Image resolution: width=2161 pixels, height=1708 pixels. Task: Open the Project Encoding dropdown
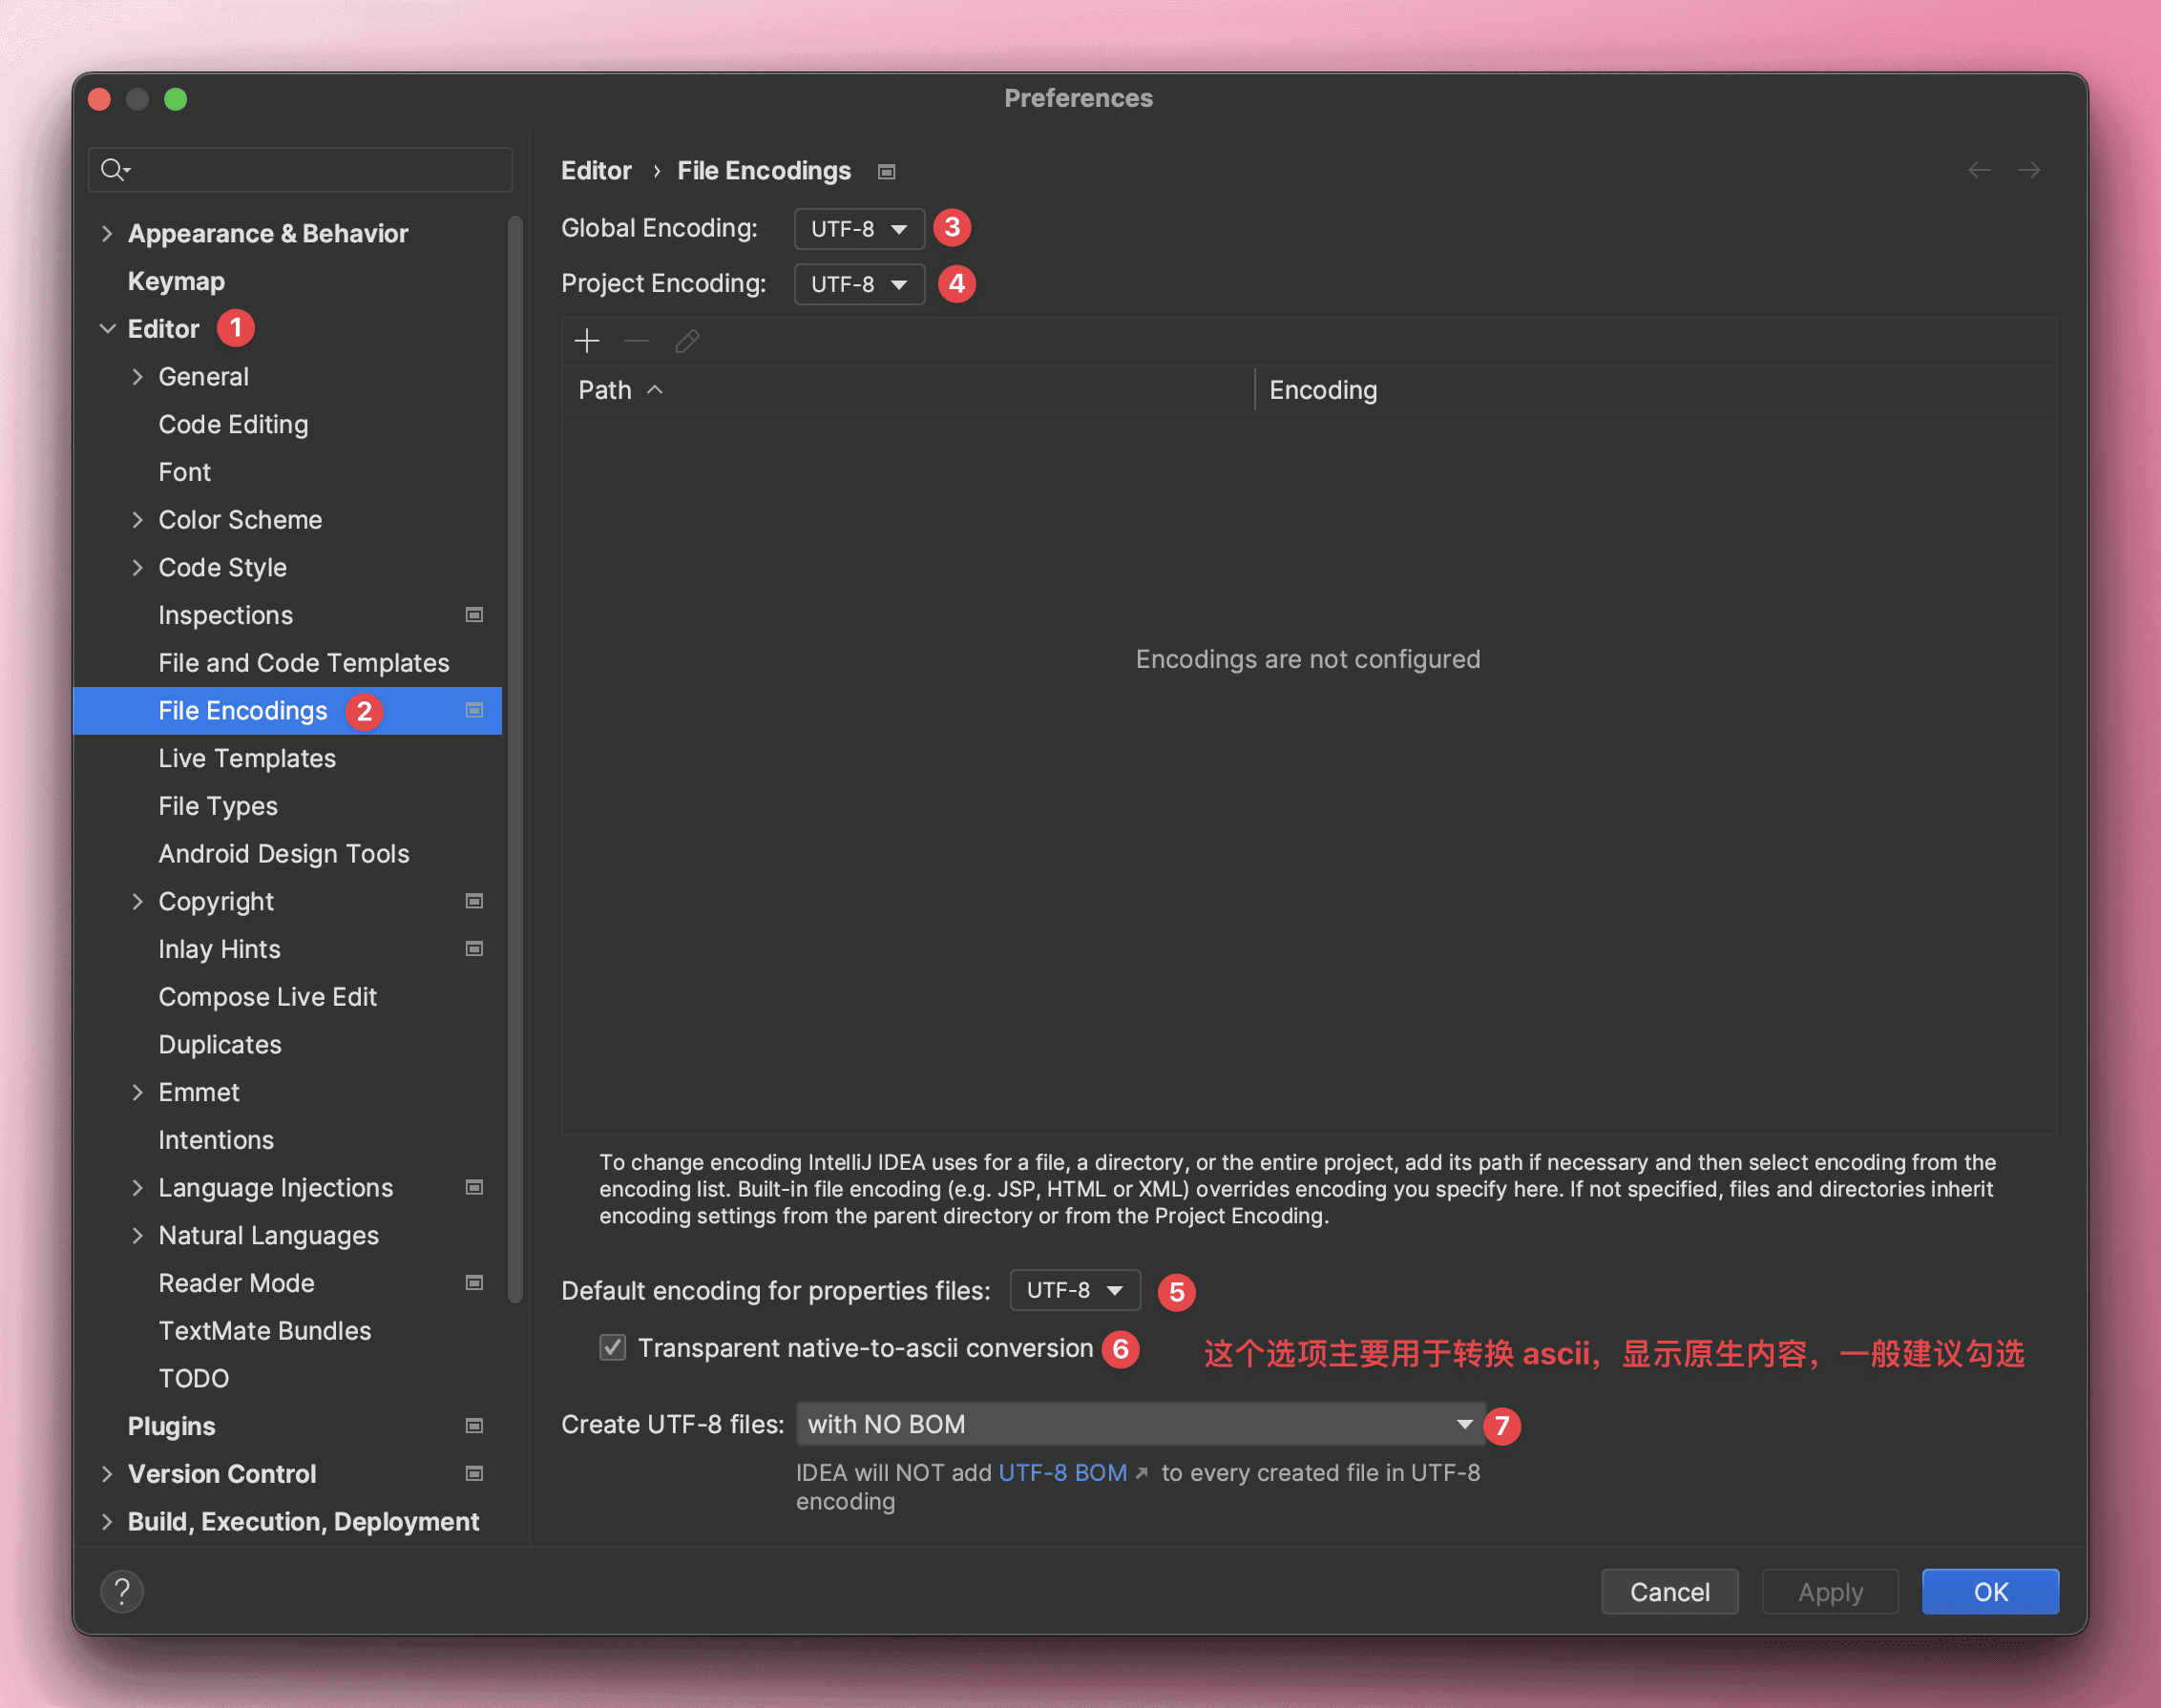click(858, 284)
